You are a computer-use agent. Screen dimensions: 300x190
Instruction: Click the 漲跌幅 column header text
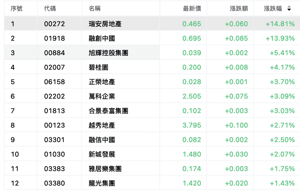[273, 8]
